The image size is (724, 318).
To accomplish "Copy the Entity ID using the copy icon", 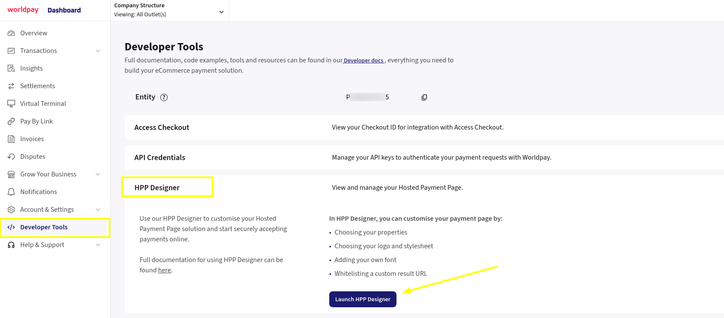I will click(424, 97).
